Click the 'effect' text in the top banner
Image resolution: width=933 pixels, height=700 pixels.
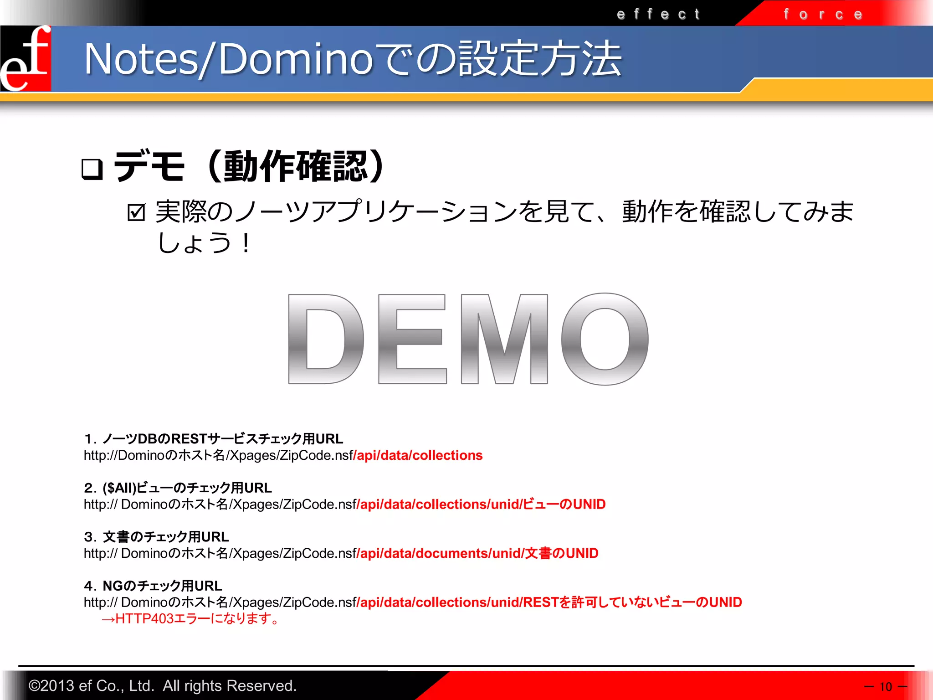tap(658, 14)
